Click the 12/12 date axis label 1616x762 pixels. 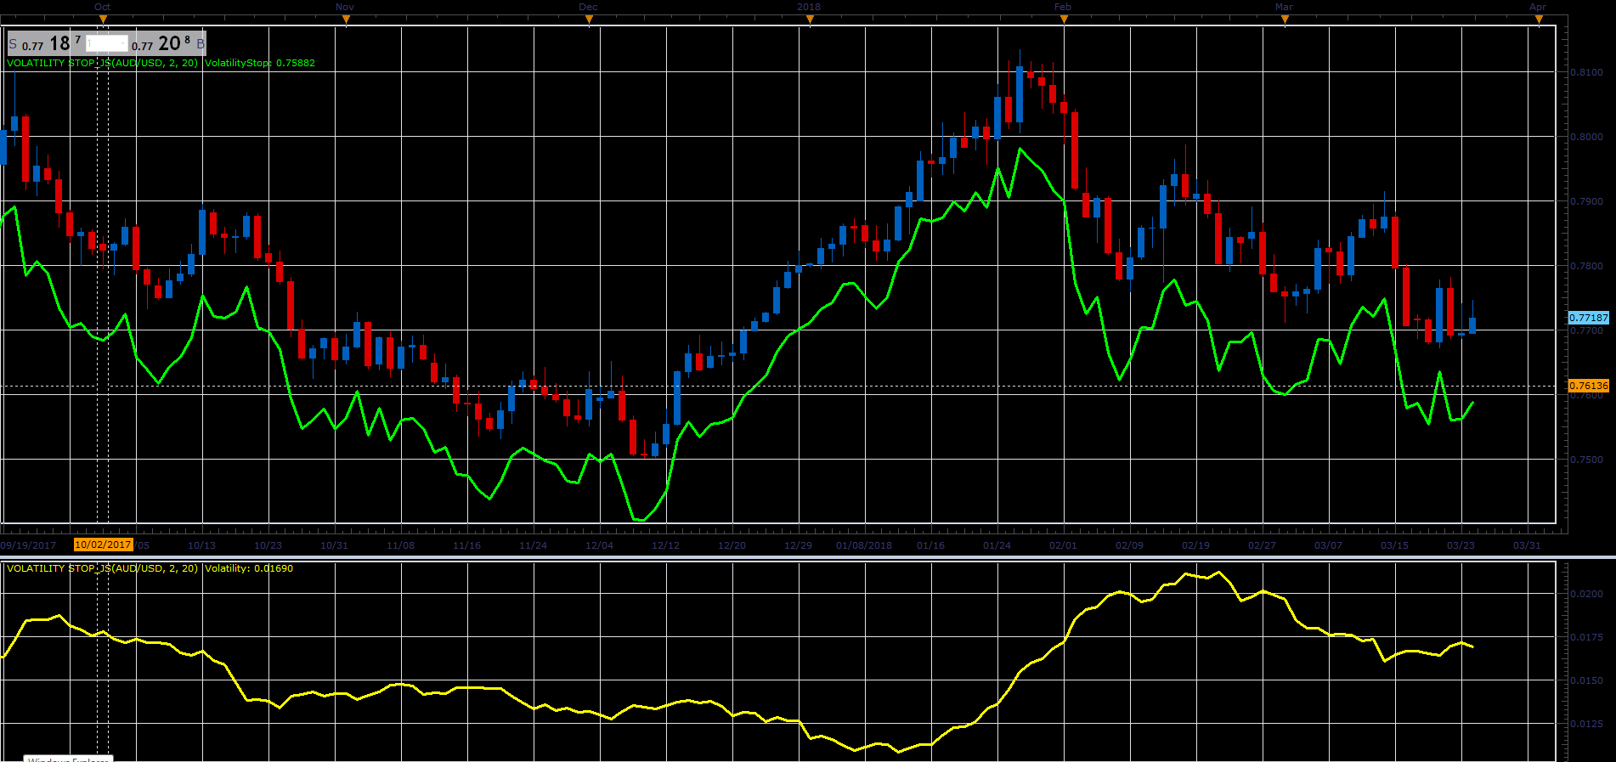tap(665, 545)
